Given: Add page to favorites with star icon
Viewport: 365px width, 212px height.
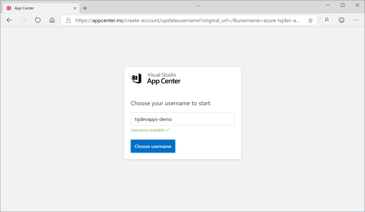Looking at the screenshot, I should pyautogui.click(x=310, y=20).
